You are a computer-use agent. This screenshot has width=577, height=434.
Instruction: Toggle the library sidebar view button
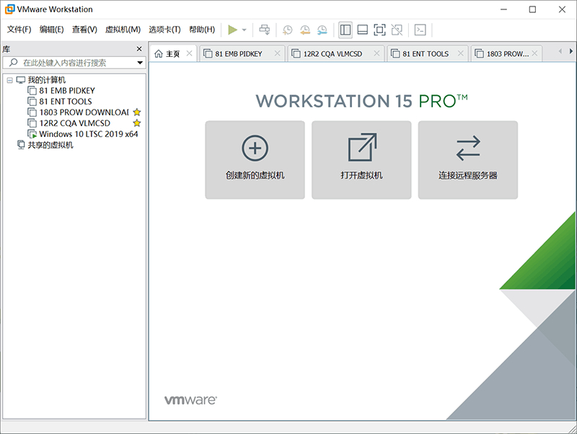pyautogui.click(x=345, y=30)
